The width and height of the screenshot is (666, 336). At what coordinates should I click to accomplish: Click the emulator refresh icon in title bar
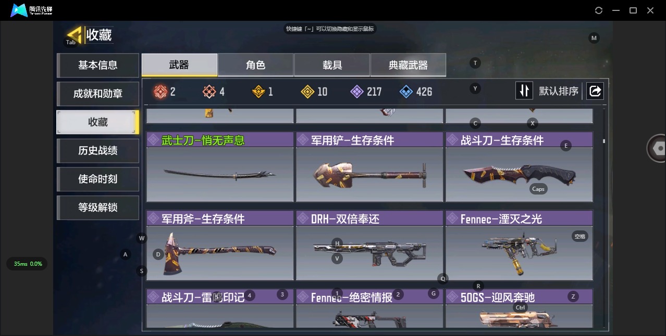599,10
